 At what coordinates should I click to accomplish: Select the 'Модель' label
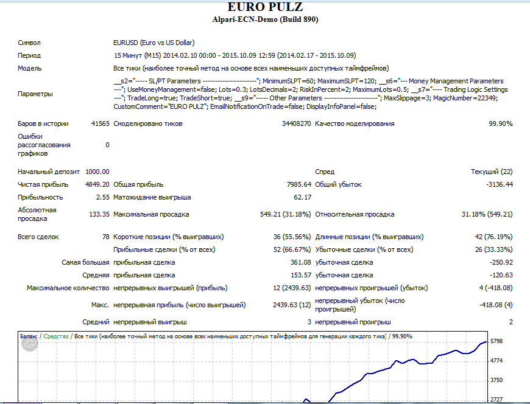30,68
